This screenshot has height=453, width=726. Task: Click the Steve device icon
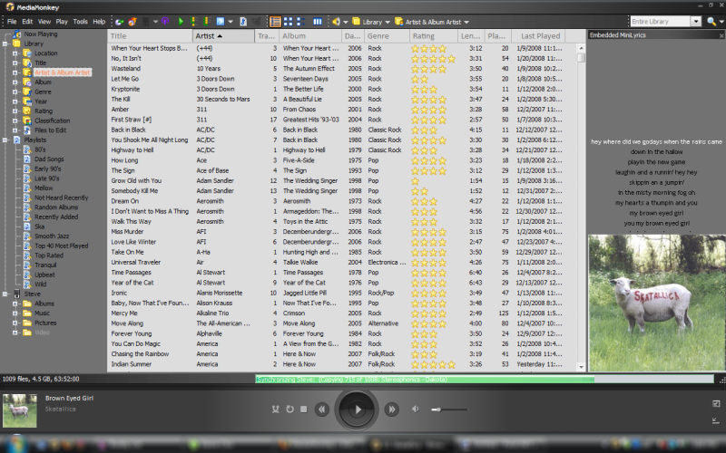pos(16,294)
